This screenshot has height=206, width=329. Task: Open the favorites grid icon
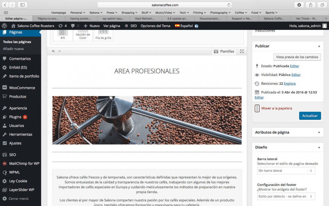click(6, 13)
